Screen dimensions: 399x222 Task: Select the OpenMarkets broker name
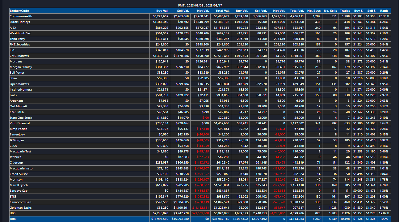click(19, 84)
